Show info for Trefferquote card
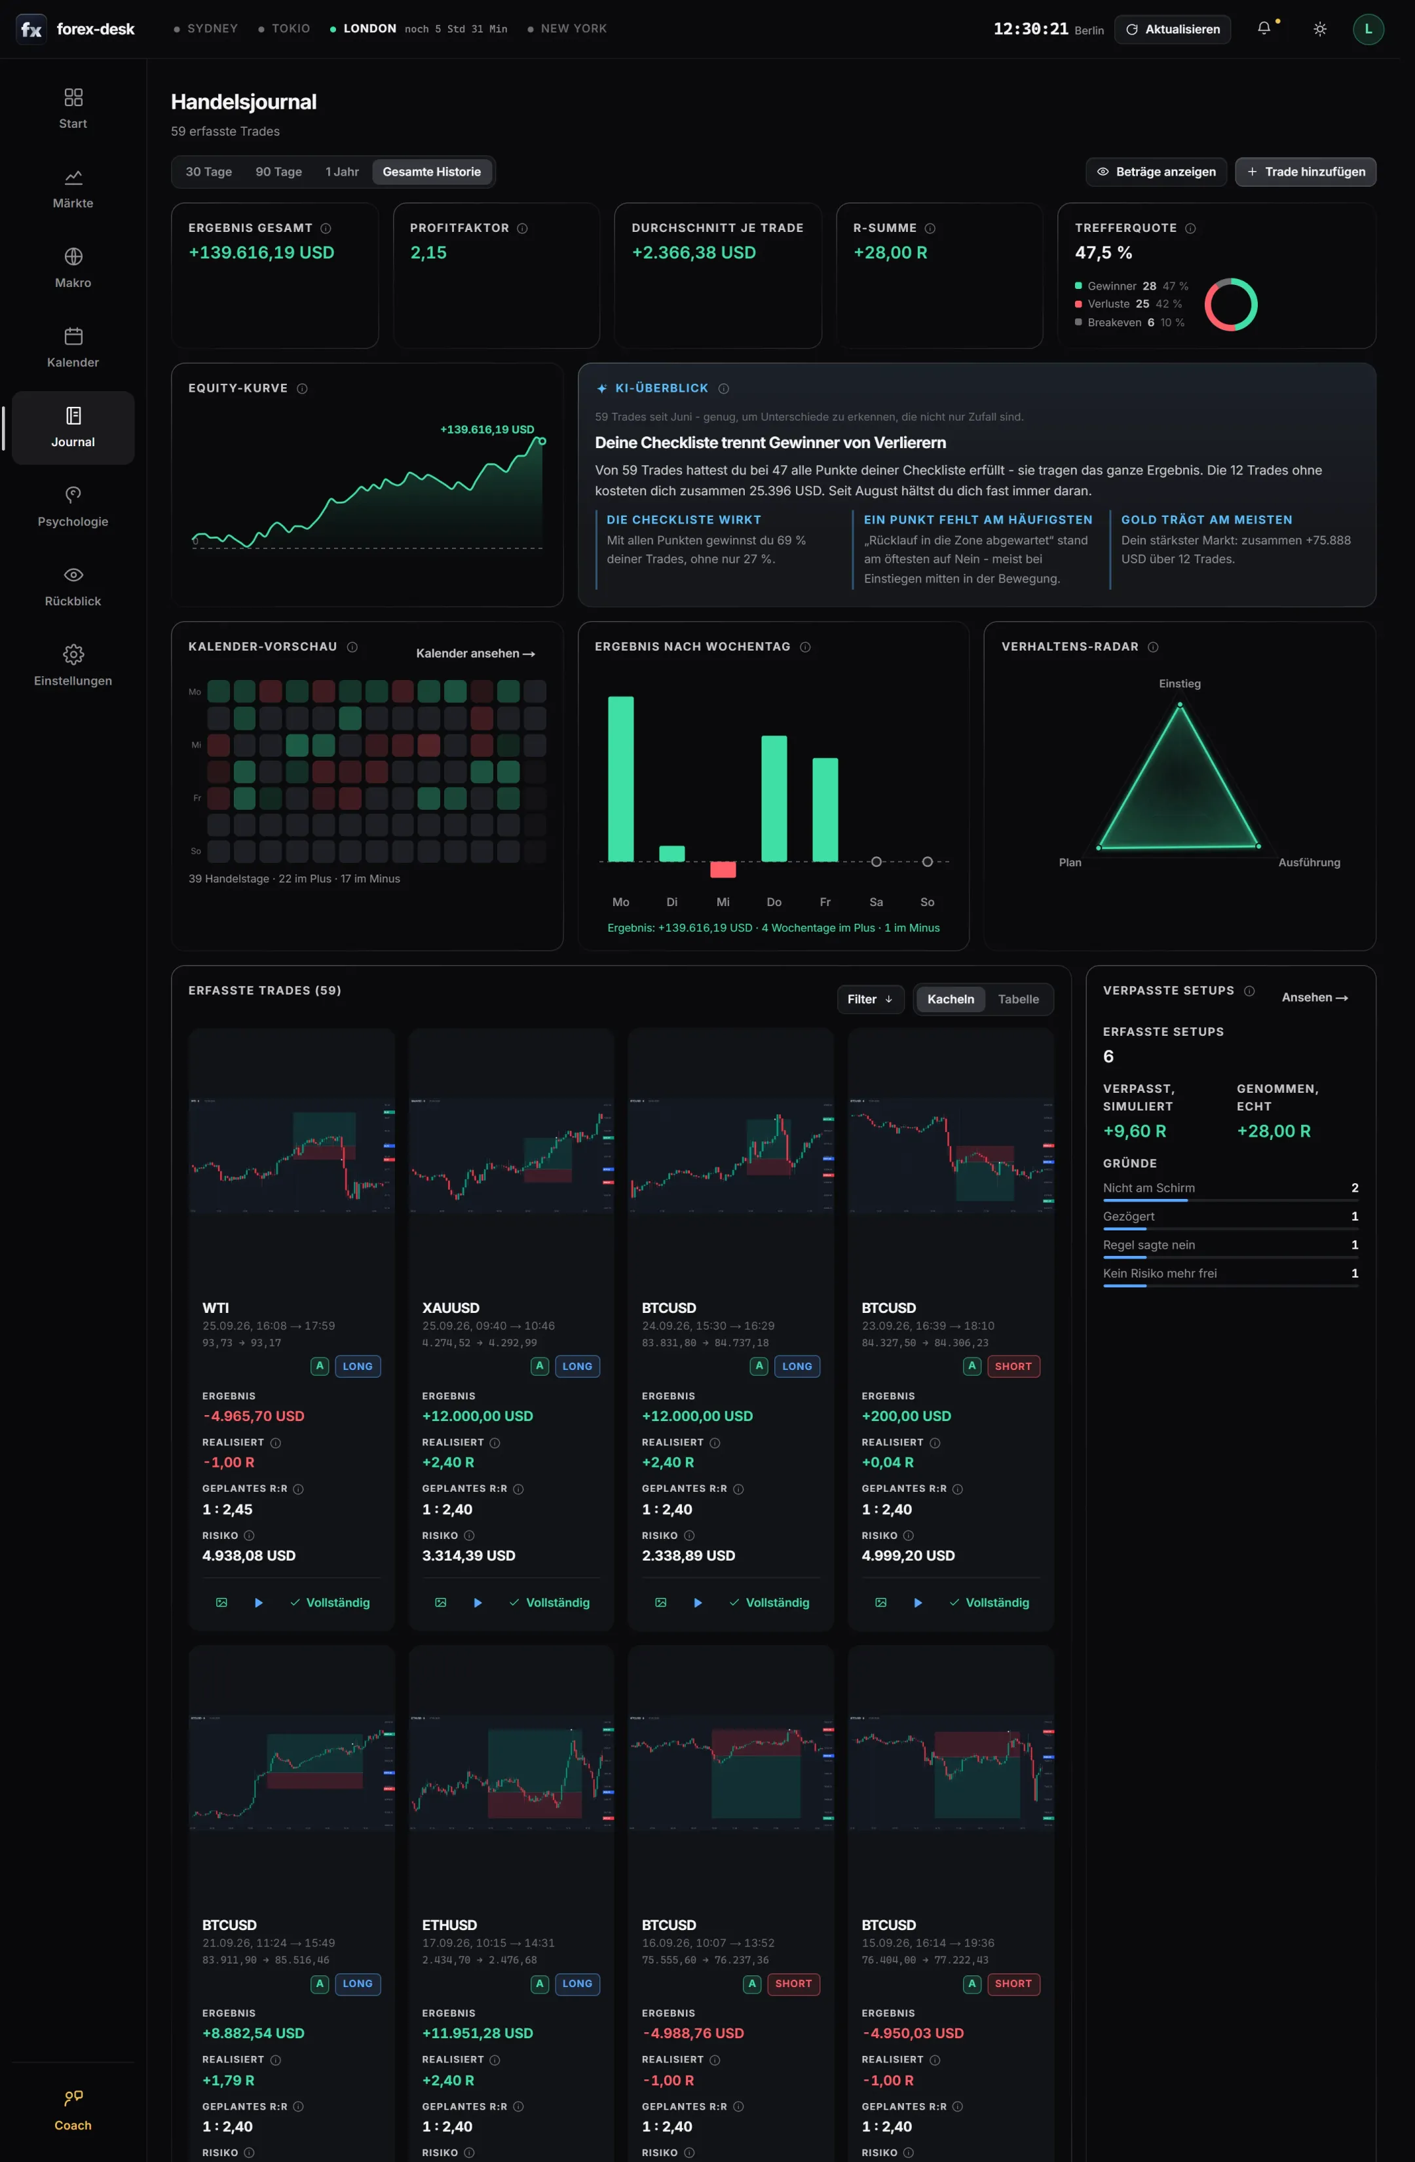 [x=1190, y=228]
